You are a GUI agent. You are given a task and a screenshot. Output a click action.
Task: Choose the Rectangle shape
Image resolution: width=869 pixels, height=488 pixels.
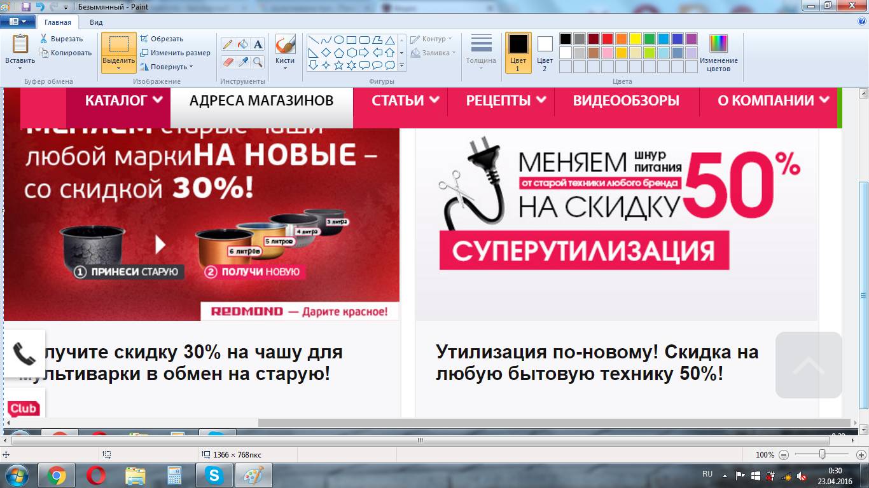352,39
